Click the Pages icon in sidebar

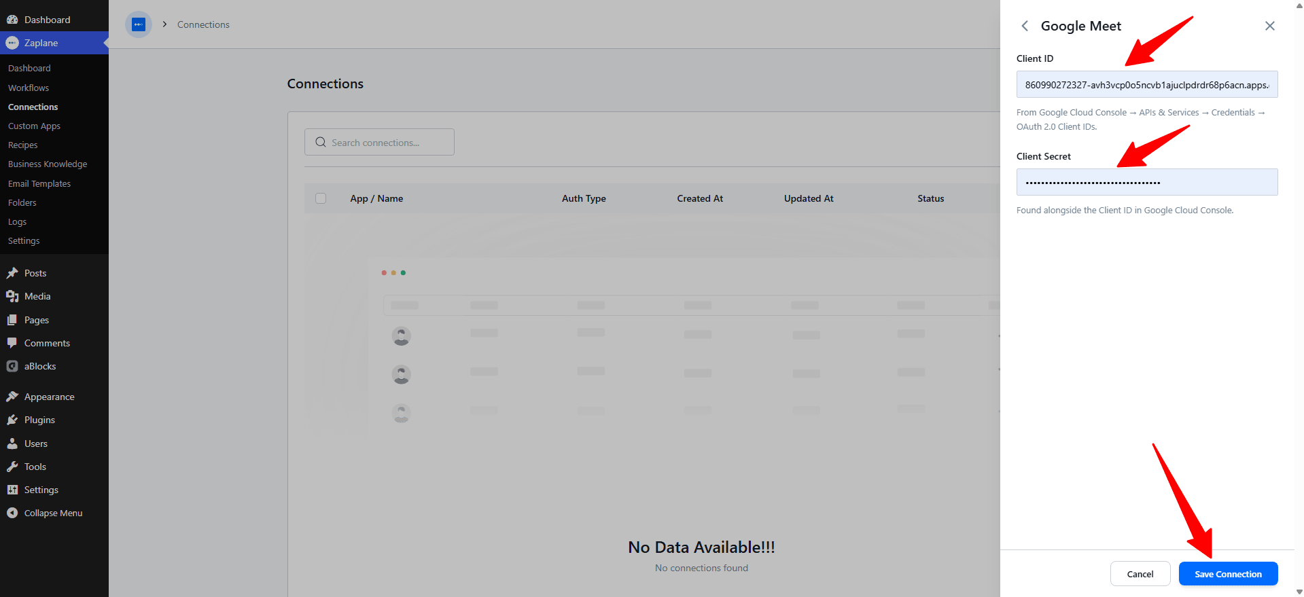pos(12,320)
